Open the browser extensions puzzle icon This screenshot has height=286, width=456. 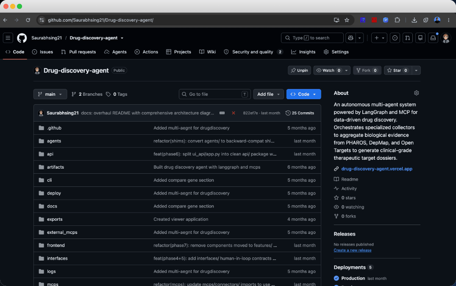pyautogui.click(x=397, y=20)
